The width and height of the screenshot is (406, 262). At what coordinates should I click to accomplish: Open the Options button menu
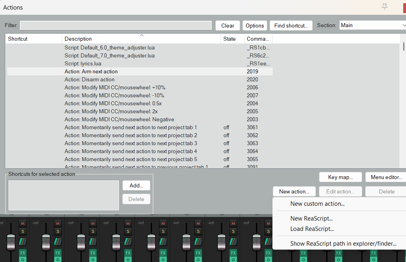coord(255,26)
